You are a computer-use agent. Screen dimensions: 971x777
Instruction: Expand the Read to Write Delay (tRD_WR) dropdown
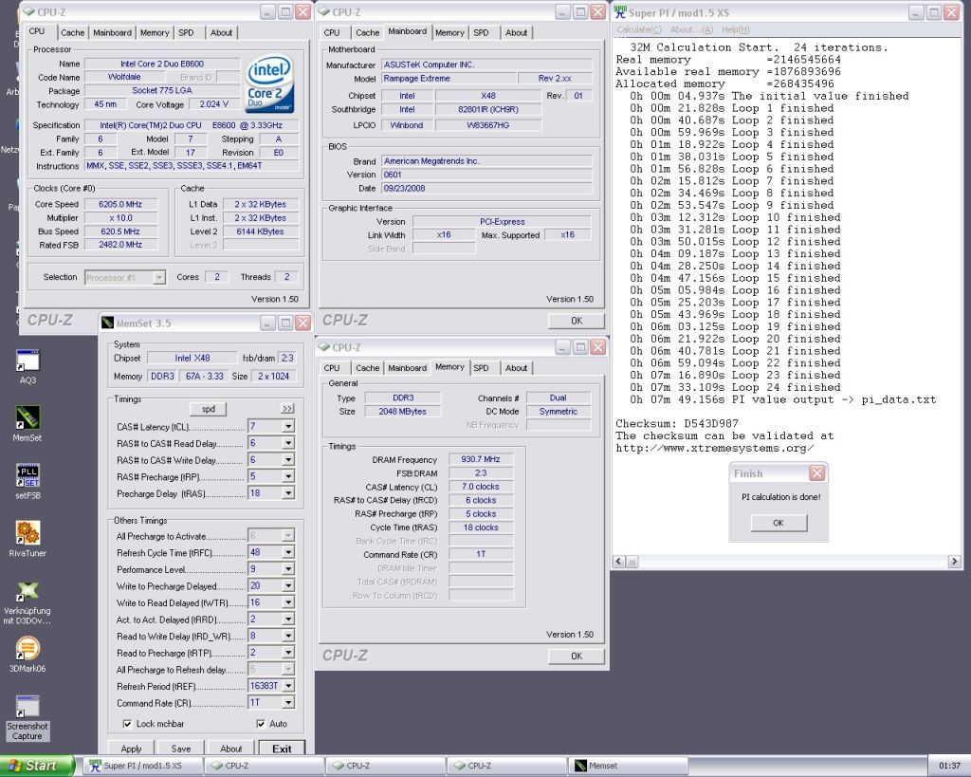point(288,636)
